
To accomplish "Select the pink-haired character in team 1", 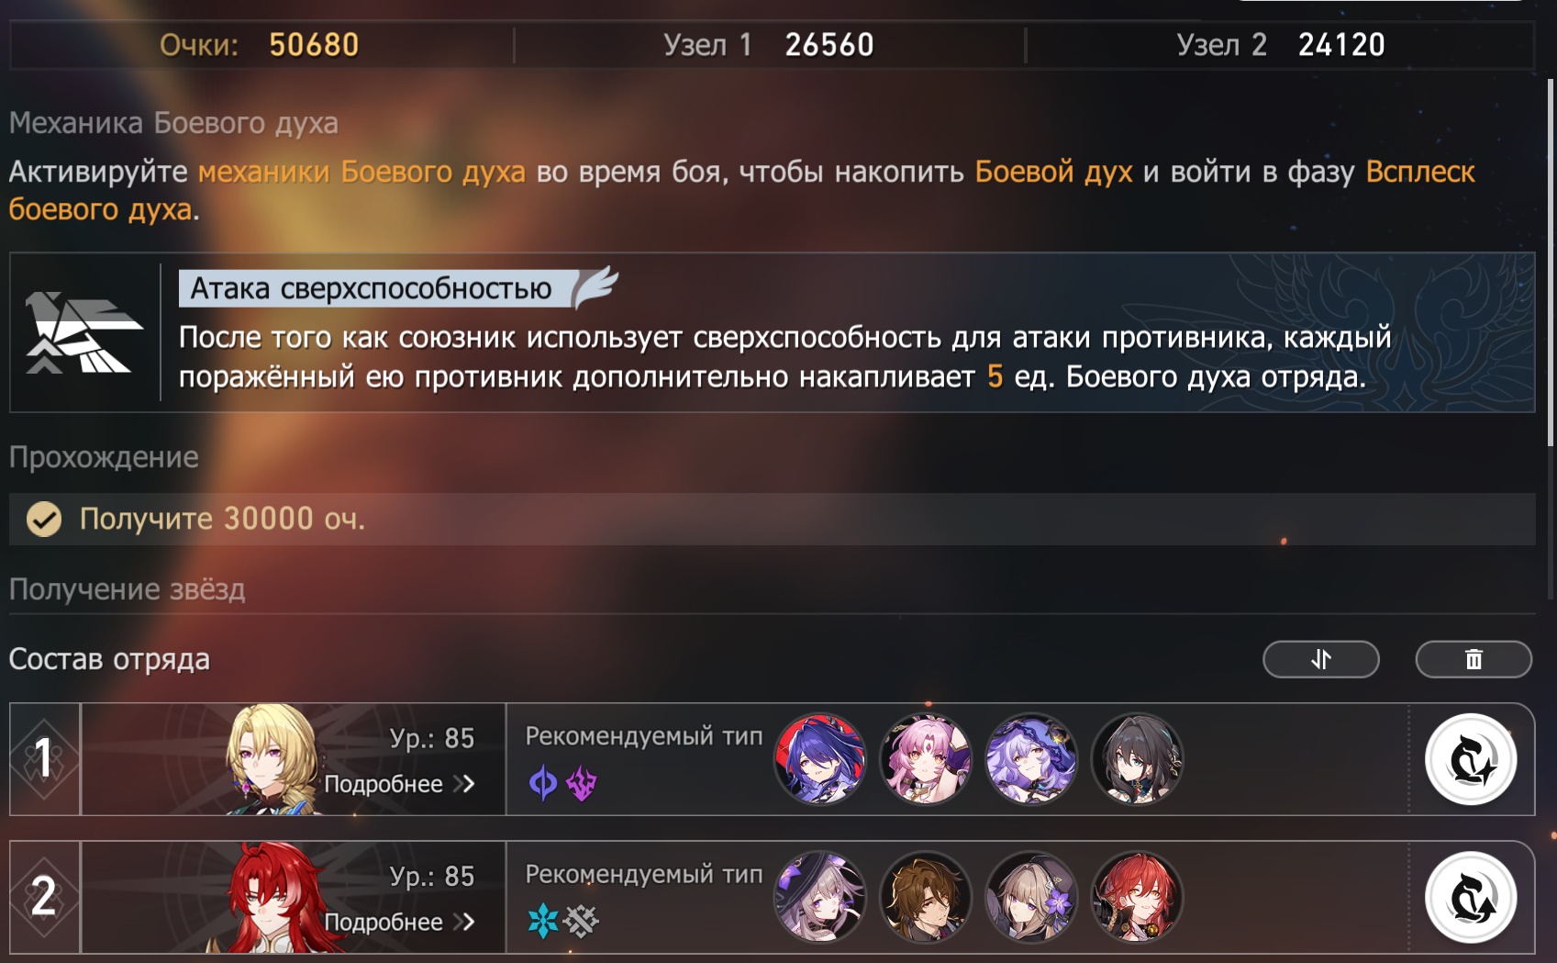I will 925,759.
